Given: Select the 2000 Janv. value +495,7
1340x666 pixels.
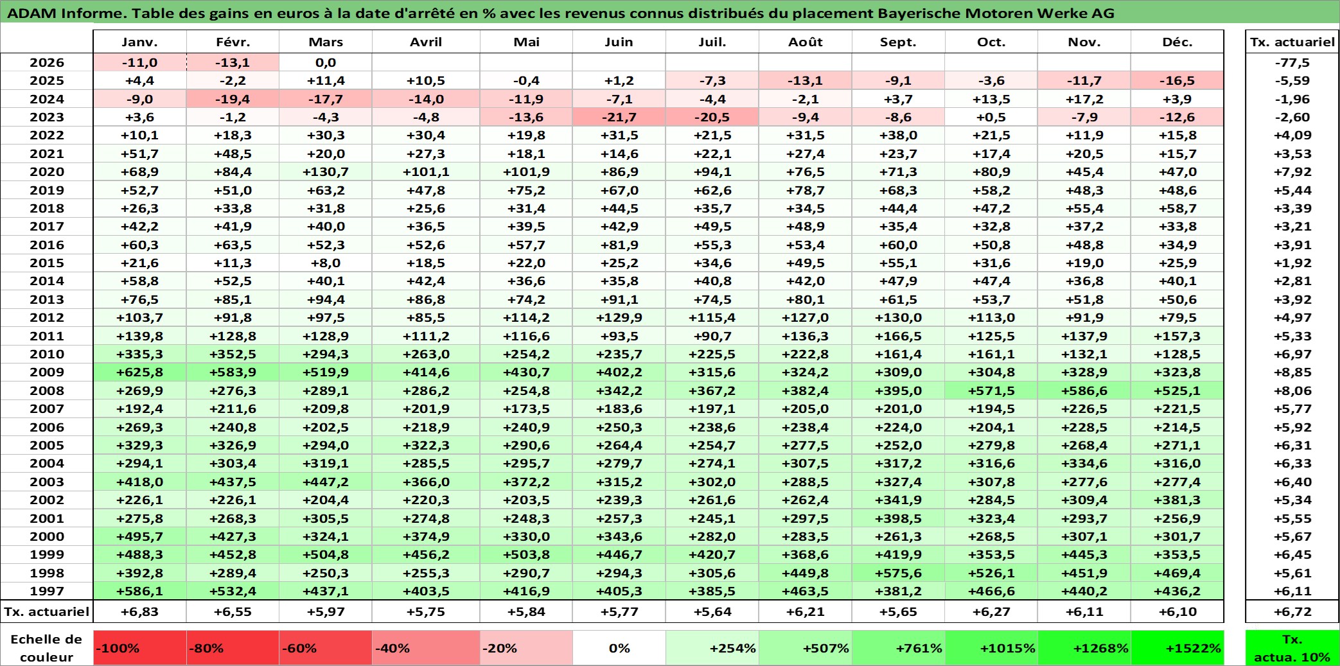Looking at the screenshot, I should (140, 536).
